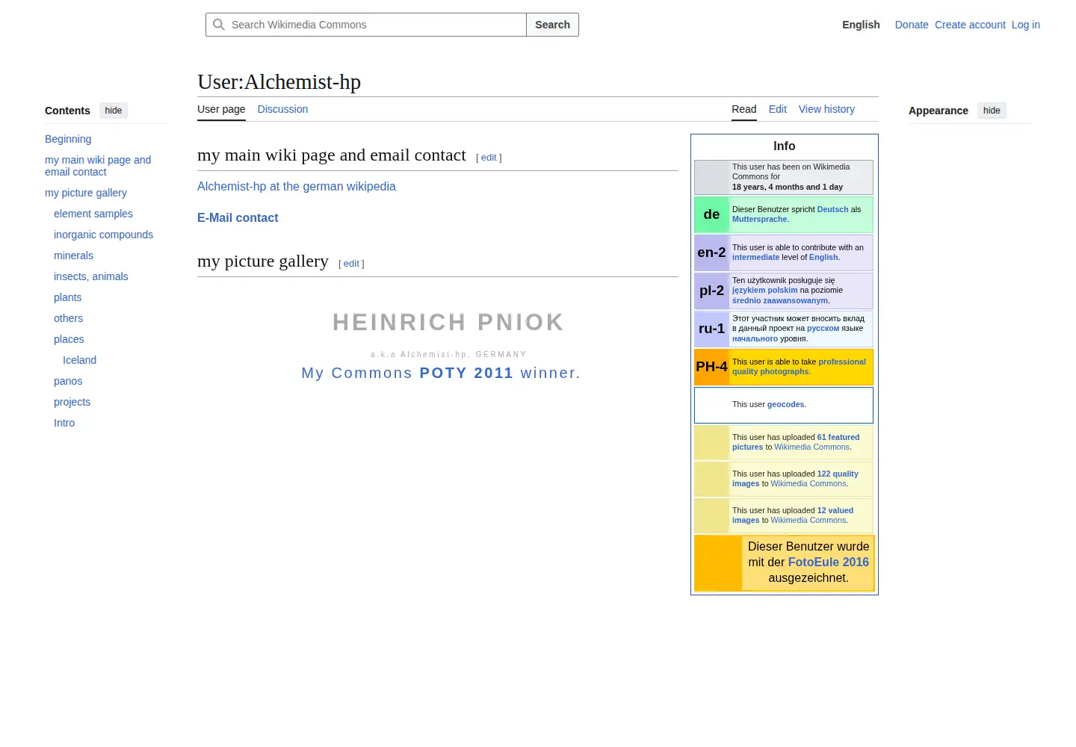Edit the my picture gallery section

coord(351,264)
